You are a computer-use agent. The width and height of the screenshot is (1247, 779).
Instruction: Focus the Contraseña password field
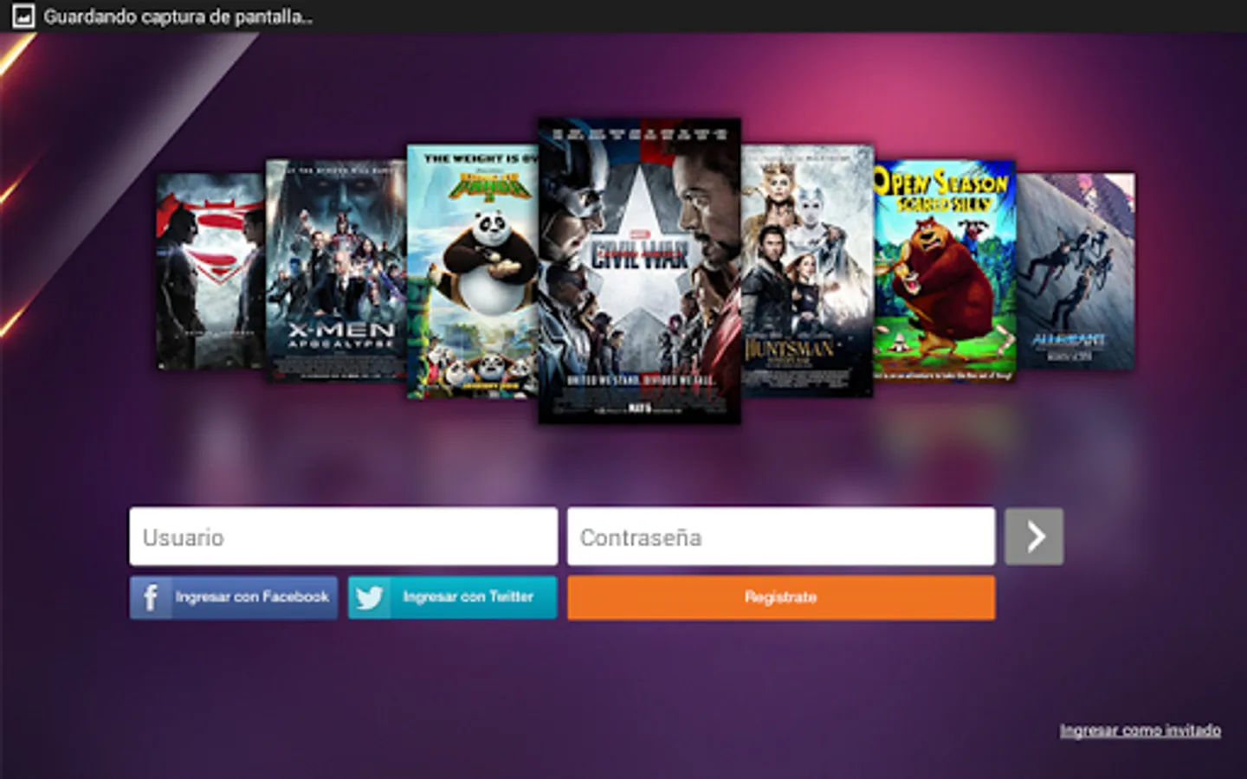click(x=780, y=537)
